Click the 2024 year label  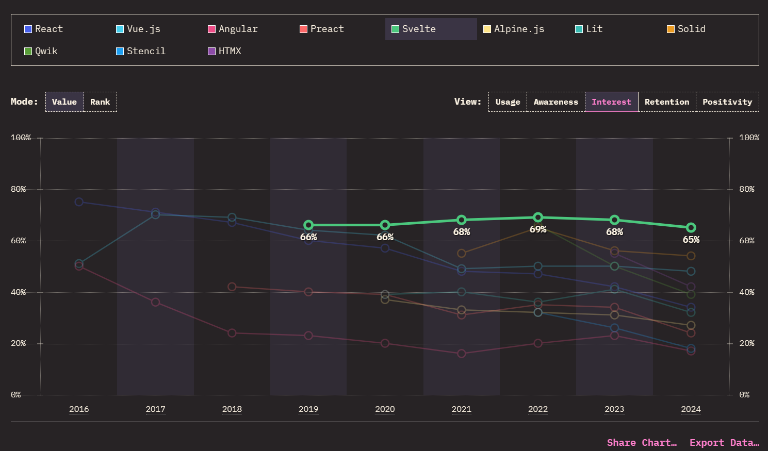coord(691,409)
